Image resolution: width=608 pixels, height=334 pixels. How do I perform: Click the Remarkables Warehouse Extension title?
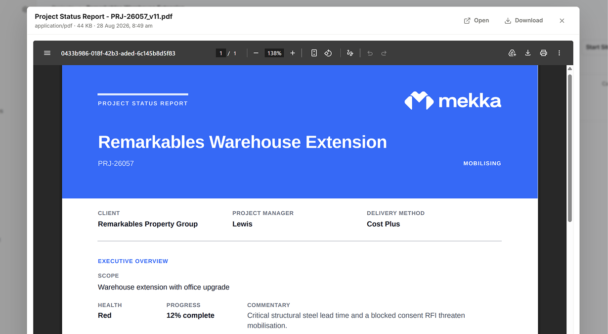(x=242, y=142)
